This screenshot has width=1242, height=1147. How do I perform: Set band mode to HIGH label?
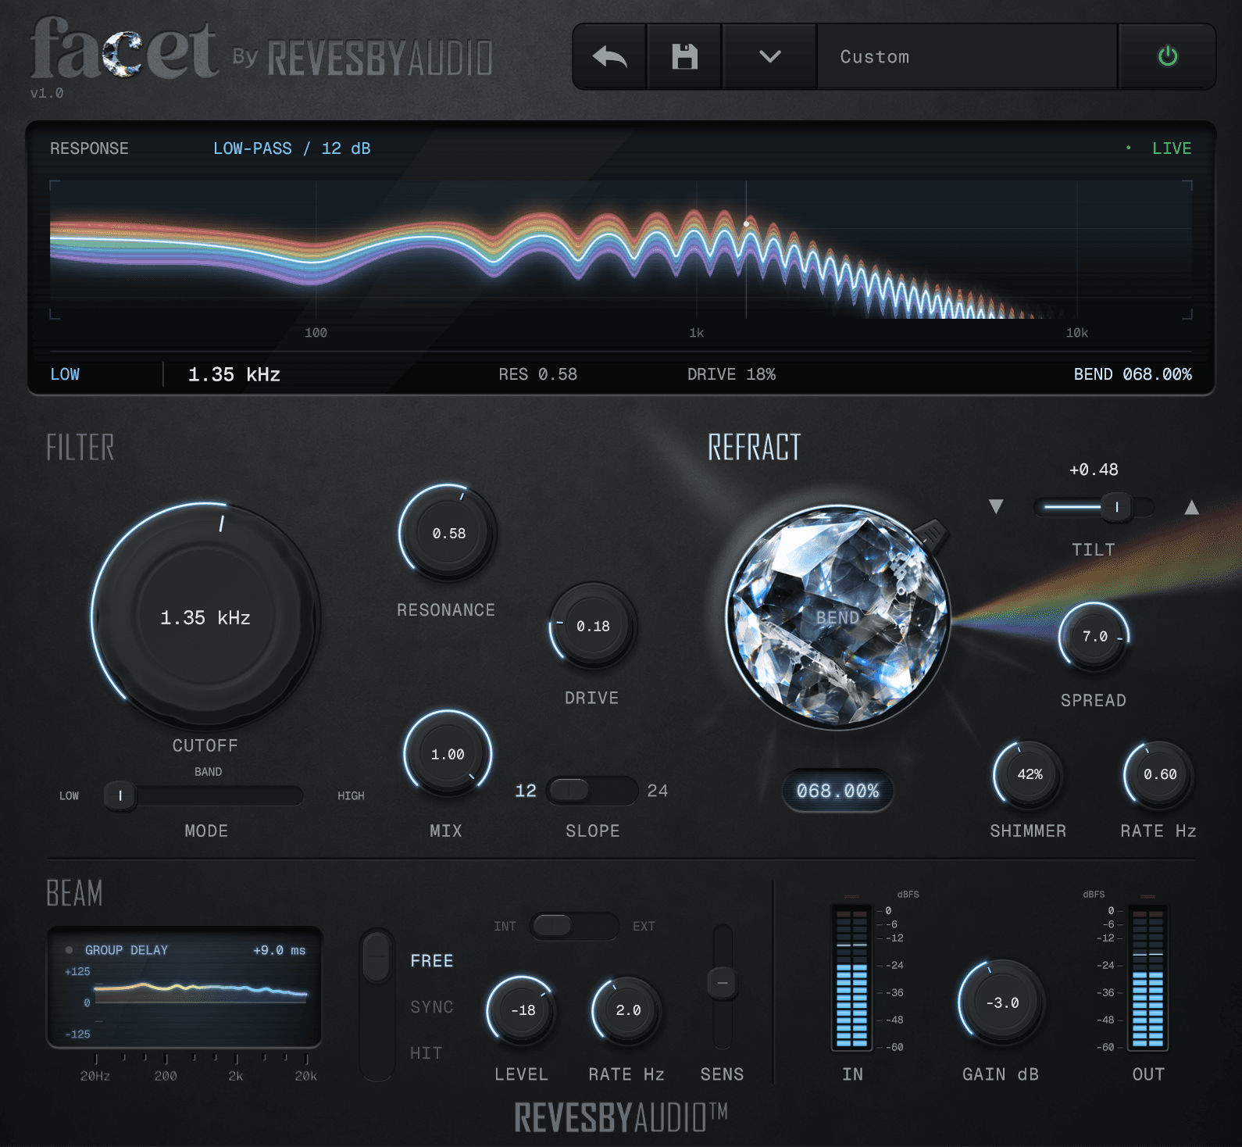click(351, 795)
